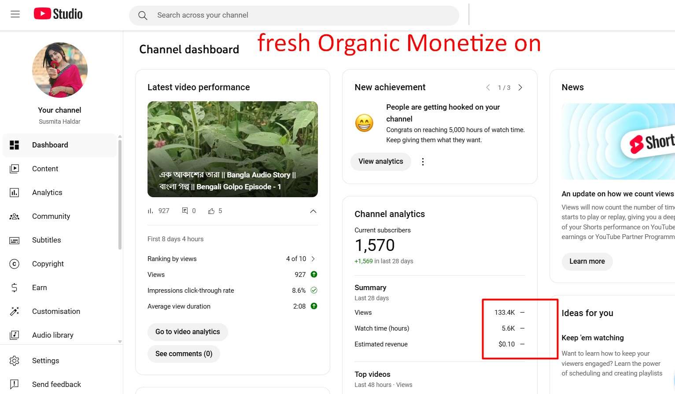Screen dimensions: 675x394
Task: Open Settings gear in sidebar
Action: tap(15, 361)
